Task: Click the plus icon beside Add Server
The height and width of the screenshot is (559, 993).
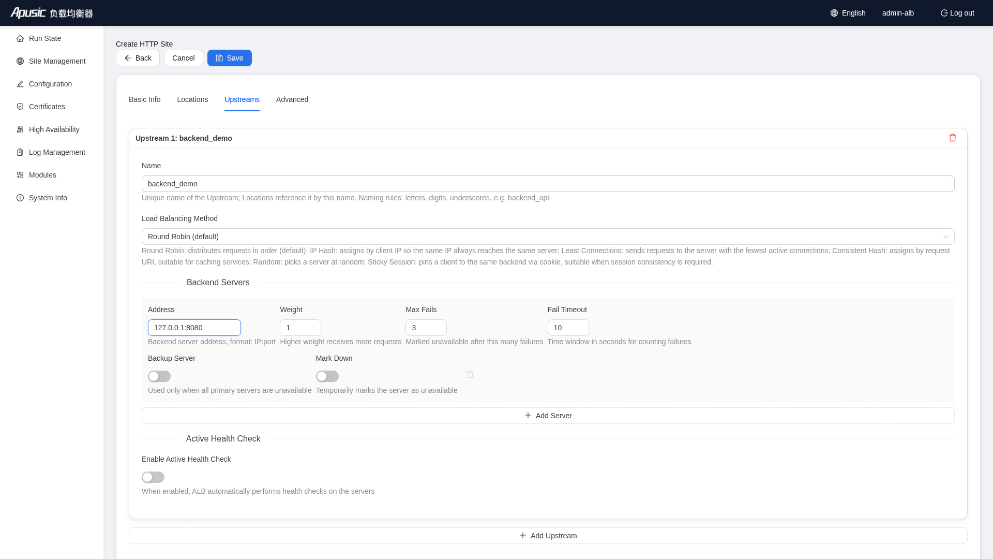Action: pyautogui.click(x=528, y=415)
